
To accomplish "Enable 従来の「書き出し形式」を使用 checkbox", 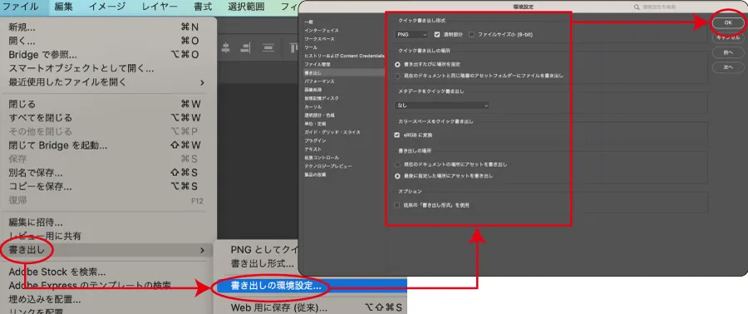I will point(397,205).
